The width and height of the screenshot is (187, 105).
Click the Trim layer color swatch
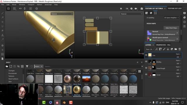pos(150,55)
